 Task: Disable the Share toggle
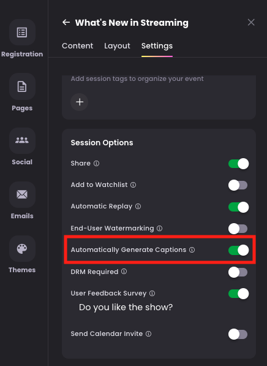(x=238, y=164)
